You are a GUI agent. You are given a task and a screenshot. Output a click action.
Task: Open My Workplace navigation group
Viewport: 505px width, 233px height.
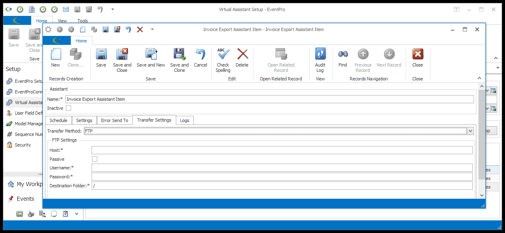pyautogui.click(x=25, y=184)
